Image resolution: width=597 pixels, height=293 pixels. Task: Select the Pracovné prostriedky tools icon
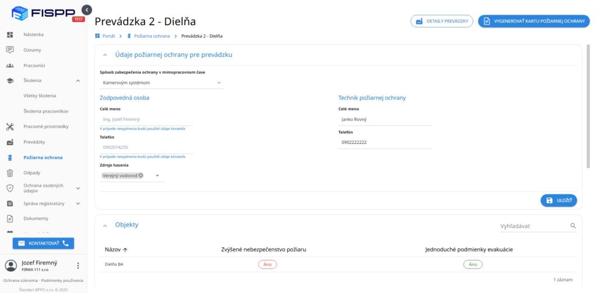click(x=10, y=127)
